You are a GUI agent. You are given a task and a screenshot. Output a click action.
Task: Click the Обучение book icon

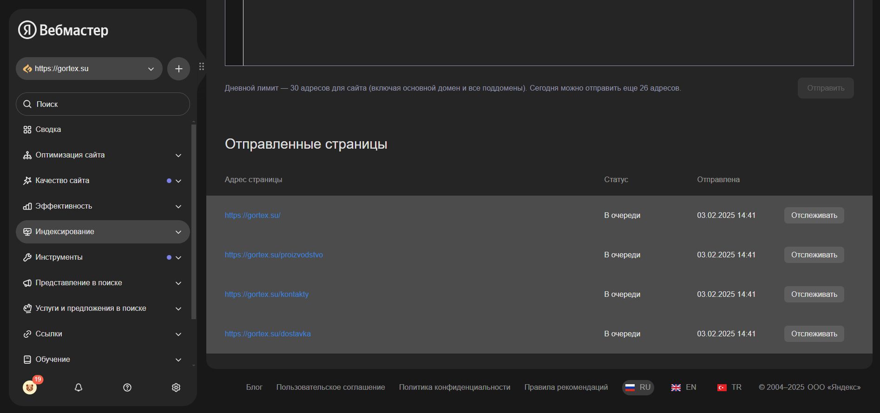(x=27, y=360)
